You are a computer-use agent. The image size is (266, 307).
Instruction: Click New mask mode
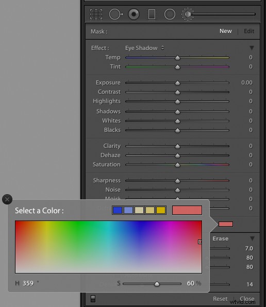225,31
